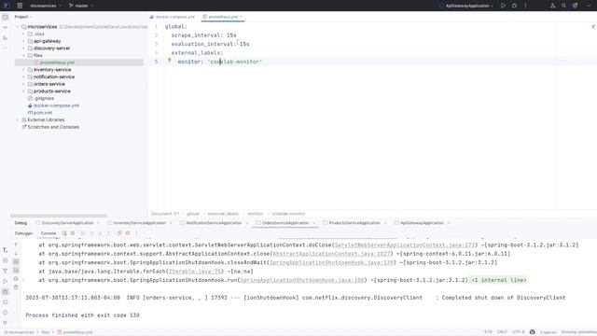This screenshot has height=336, width=597.
Task: Click the console scroll-up arrow icon
Action: [x=16, y=245]
